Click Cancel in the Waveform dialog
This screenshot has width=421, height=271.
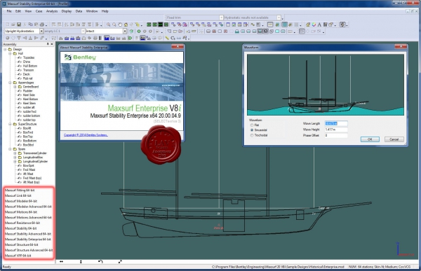coord(394,139)
